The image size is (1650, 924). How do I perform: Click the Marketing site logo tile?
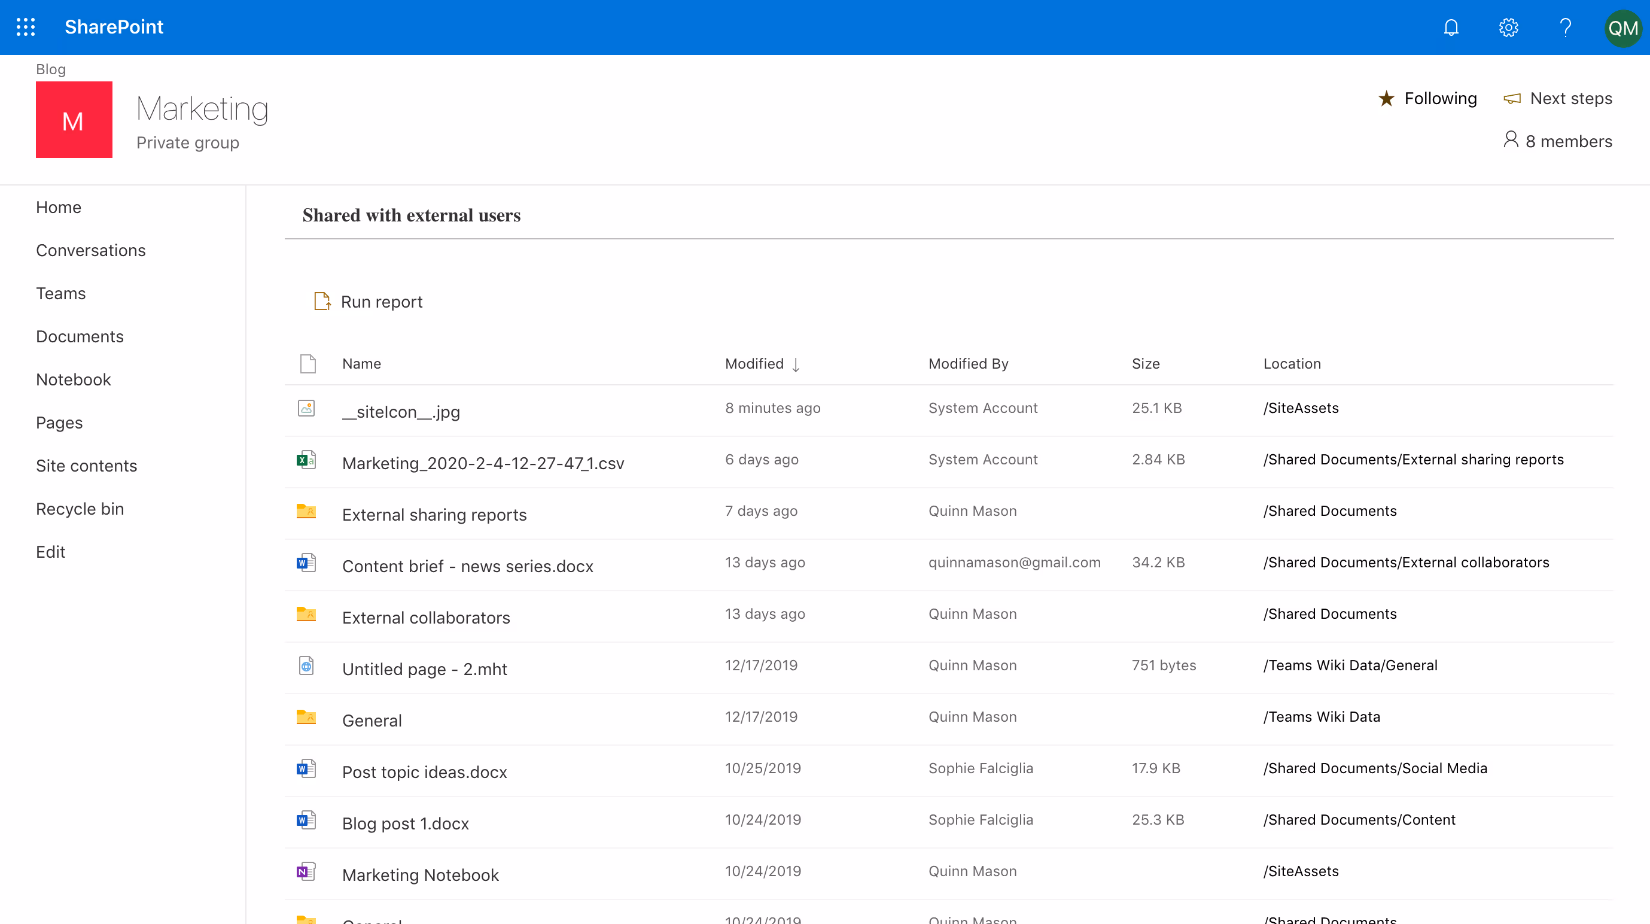click(x=74, y=120)
